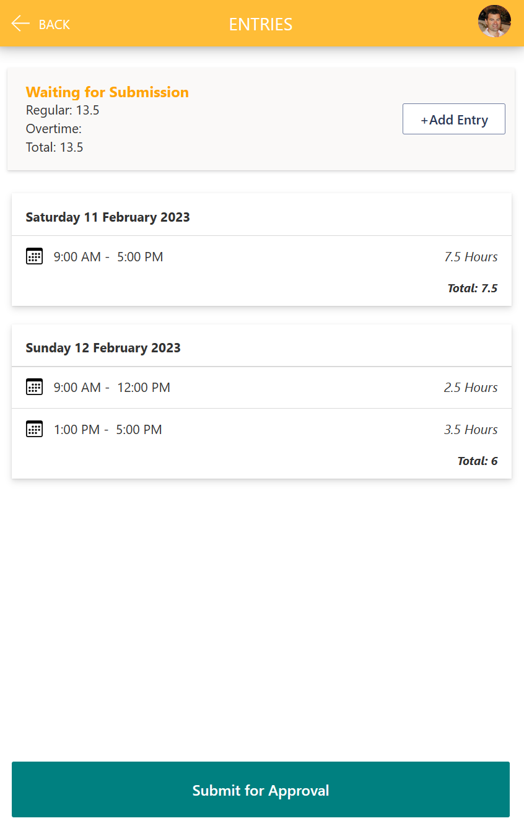
Task: Open the 1:00 PM - 5:00 PM entry
Action: [x=108, y=430]
